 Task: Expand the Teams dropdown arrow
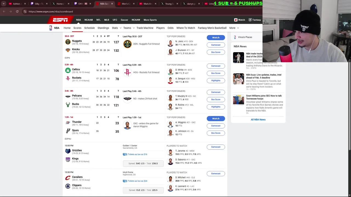134,28
